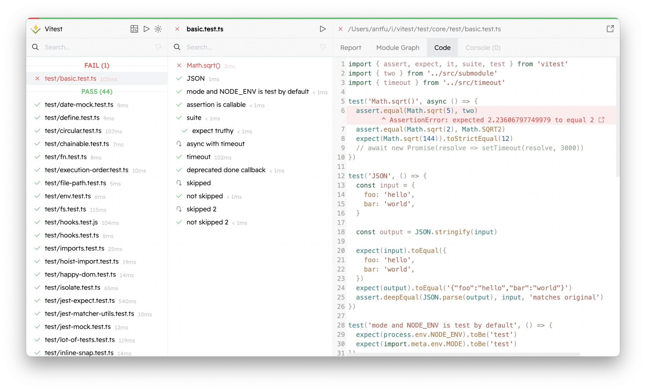This screenshot has width=646, height=391.
Task: Select the Console (0) tab
Action: click(x=483, y=47)
